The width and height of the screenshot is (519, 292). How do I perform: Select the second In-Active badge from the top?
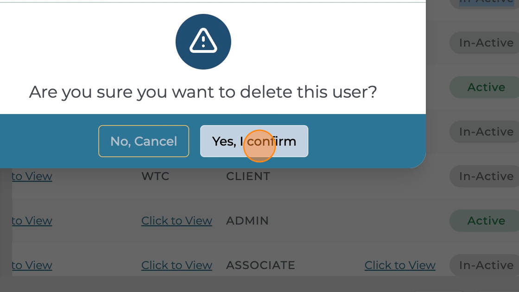coord(487,43)
